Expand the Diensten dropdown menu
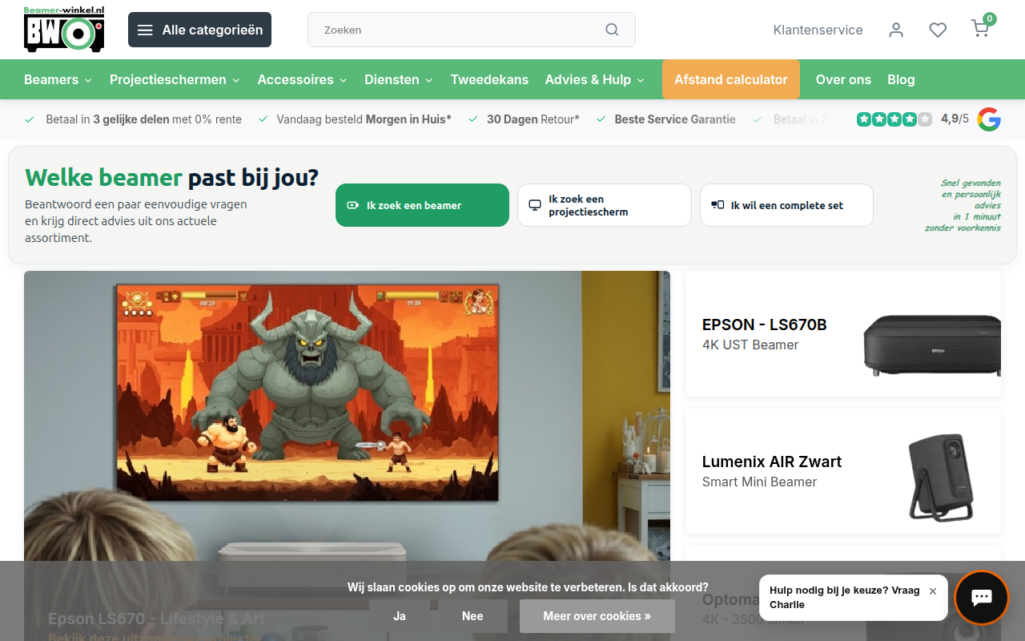Screen dimensions: 1025x641 398,79
